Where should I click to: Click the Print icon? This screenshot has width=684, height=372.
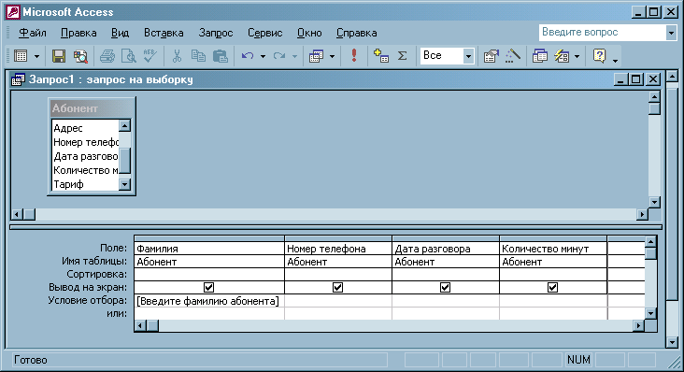click(x=107, y=56)
